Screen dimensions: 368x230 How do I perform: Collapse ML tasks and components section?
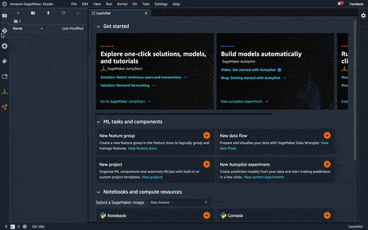[x=98, y=122]
